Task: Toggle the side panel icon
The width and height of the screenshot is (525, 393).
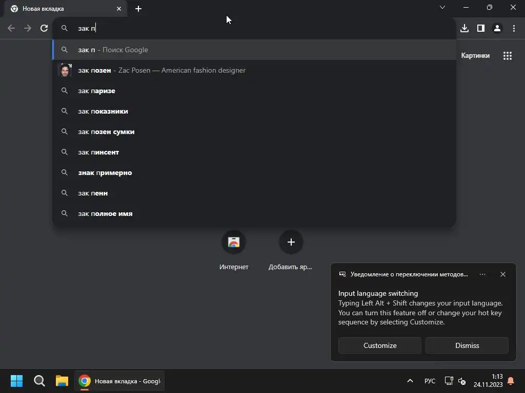Action: (481, 28)
